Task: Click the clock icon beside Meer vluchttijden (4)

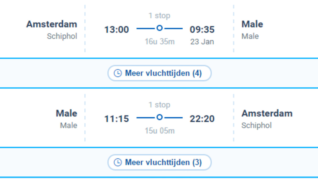Action: tap(118, 73)
